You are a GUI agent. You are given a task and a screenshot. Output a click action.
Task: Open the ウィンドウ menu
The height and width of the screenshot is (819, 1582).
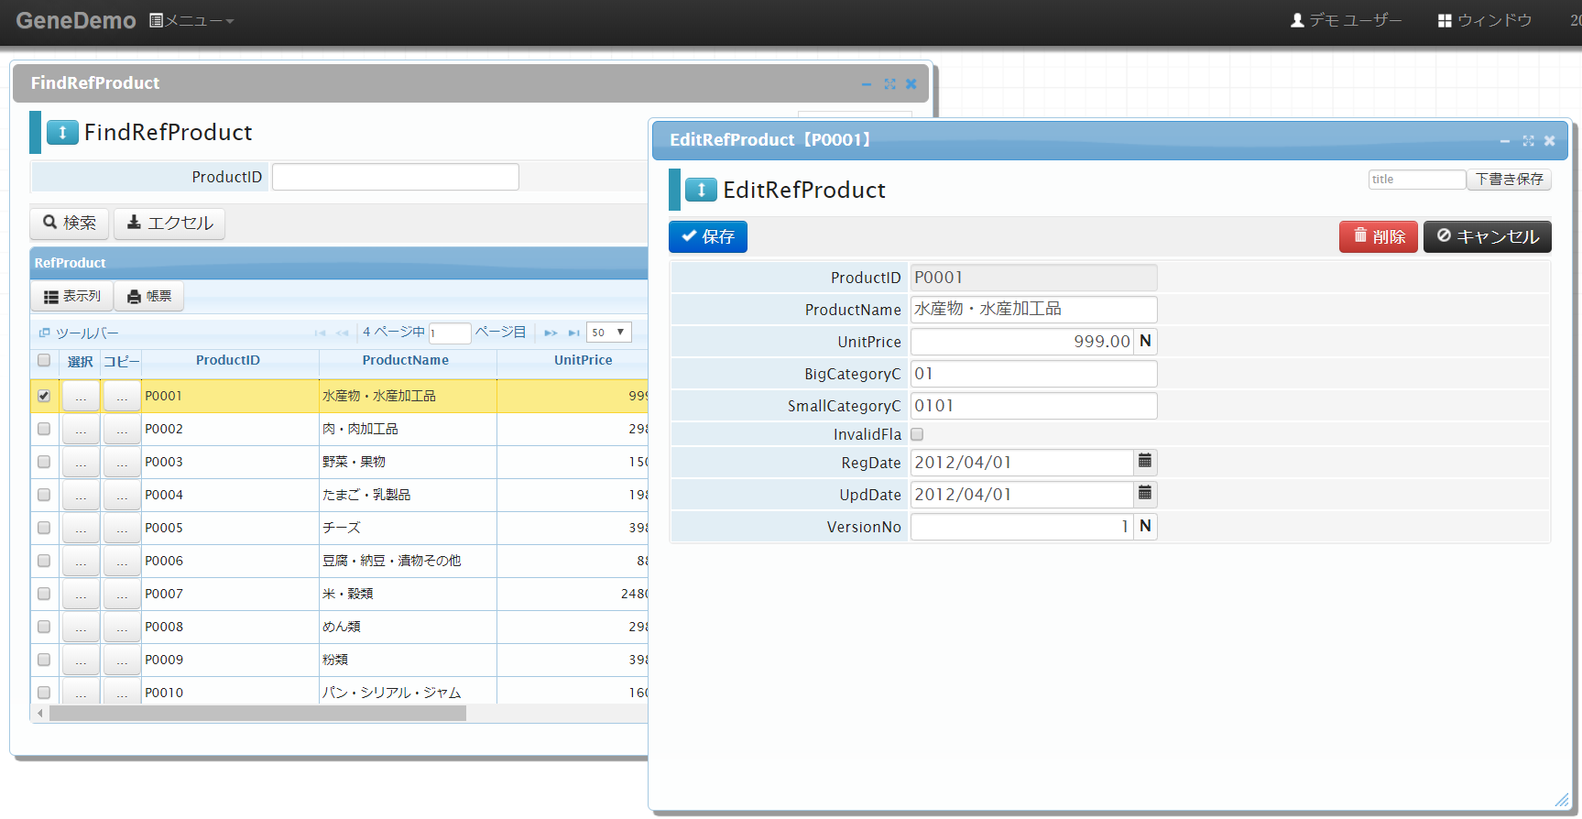click(1485, 20)
